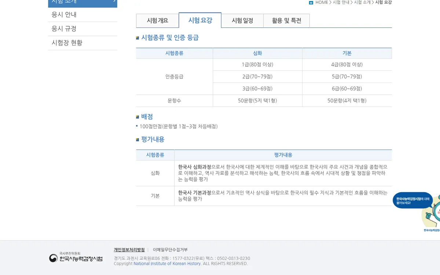
Task: Click the 100점만점 scoring line
Action: 179,126
